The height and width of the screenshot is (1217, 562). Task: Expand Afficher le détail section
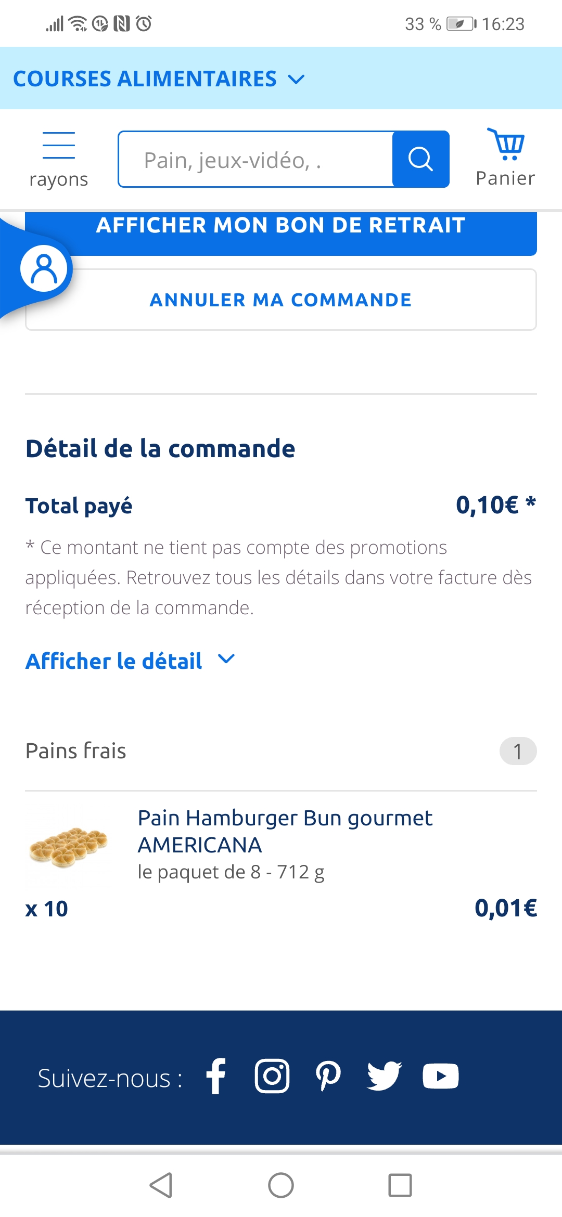click(114, 661)
